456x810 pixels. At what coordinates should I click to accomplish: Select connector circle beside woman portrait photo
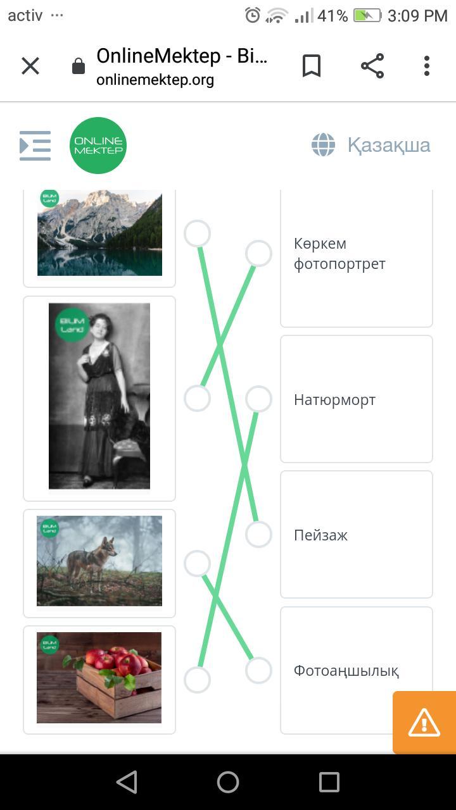coord(197,399)
